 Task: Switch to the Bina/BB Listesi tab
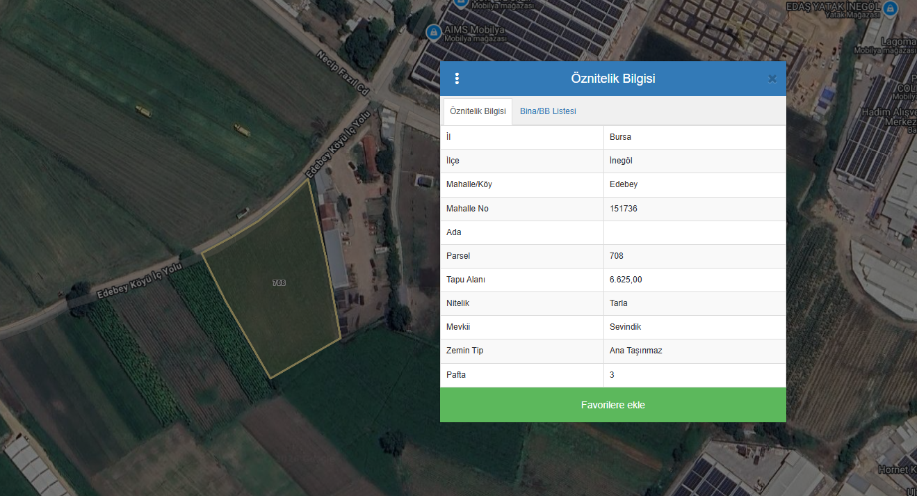[548, 111]
